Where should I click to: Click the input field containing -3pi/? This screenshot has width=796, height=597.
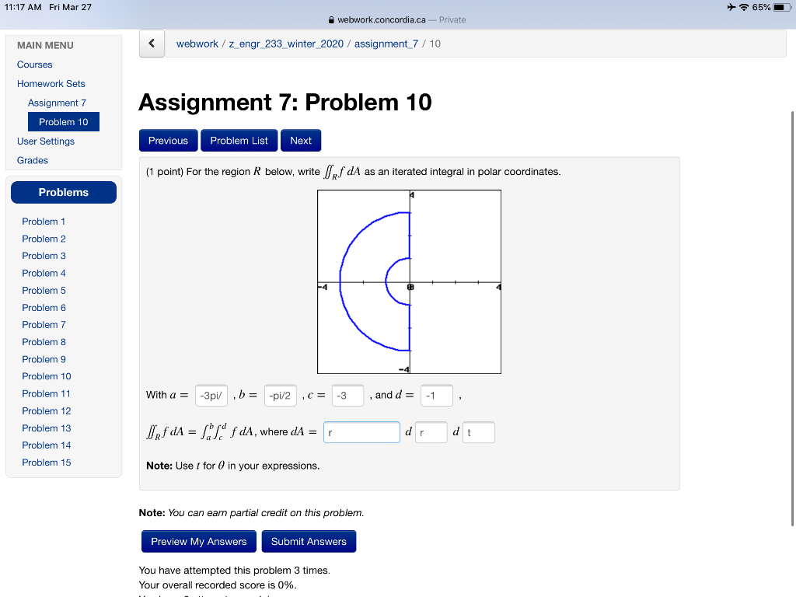[210, 395]
